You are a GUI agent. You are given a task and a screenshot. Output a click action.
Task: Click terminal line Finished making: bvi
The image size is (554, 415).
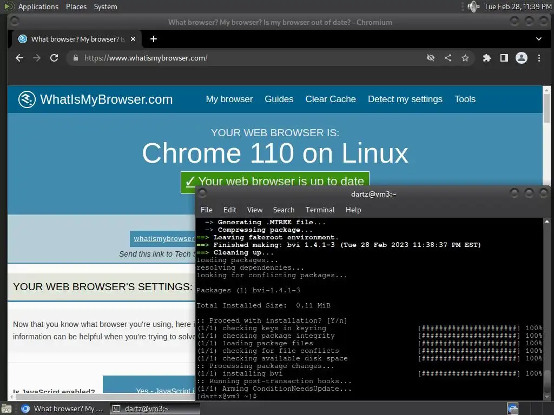(339, 245)
